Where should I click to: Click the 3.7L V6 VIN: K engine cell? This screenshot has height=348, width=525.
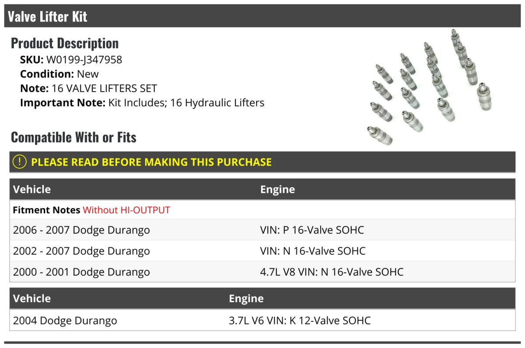point(299,320)
